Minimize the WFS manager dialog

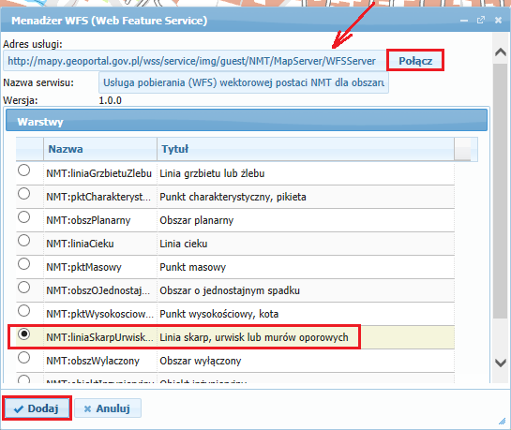pos(464,21)
